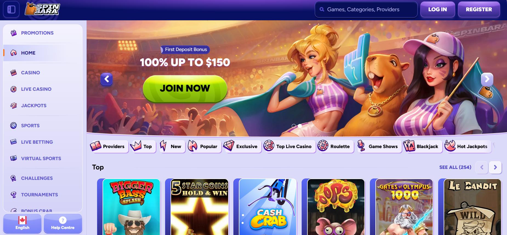
Task: Click the Spinbara logo
Action: [42, 9]
